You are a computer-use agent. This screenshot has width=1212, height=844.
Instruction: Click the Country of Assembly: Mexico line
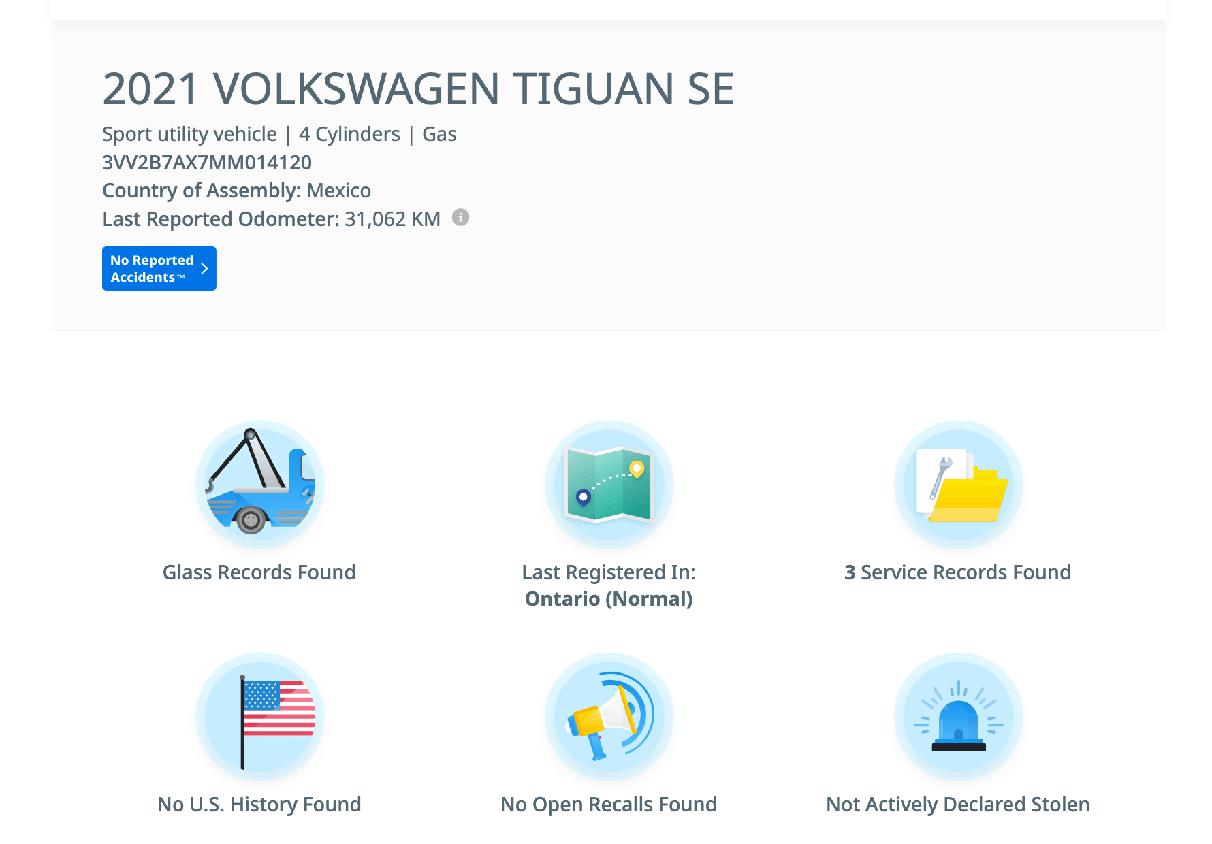236,191
